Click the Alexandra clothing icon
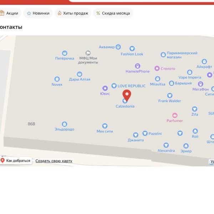 point(166,145)
